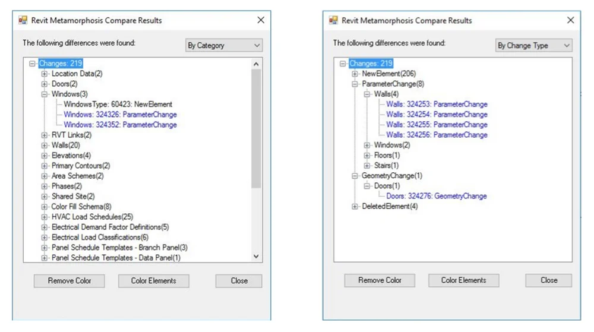The height and width of the screenshot is (332, 594).
Task: Expand Panel Schedule Templates - Data Panel(1)
Action: (x=45, y=258)
